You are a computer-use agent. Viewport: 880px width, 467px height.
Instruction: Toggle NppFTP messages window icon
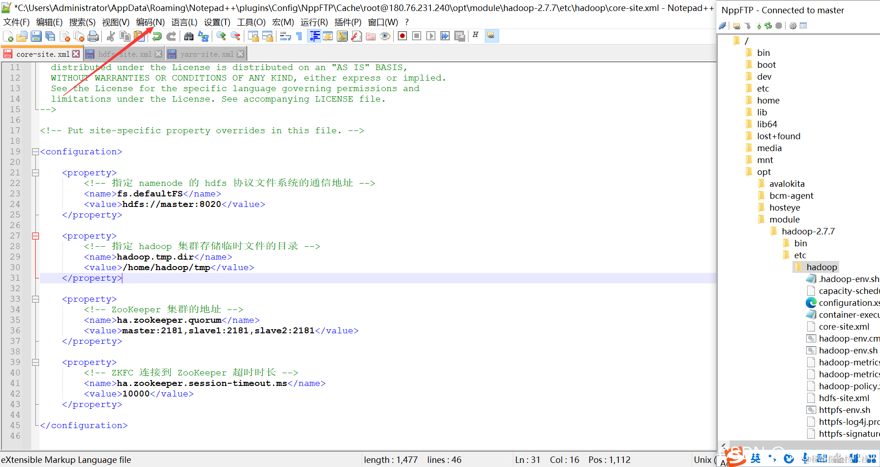click(x=803, y=26)
